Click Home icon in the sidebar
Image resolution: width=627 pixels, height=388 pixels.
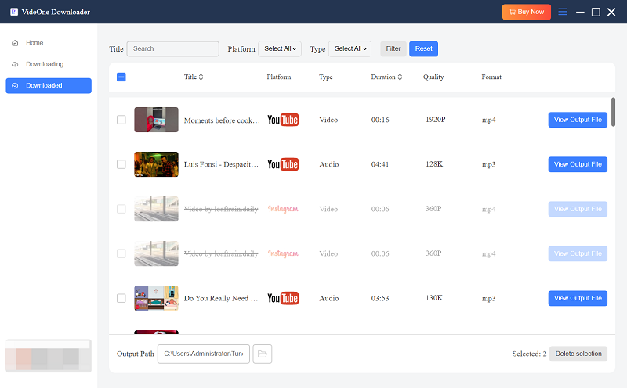click(x=15, y=43)
